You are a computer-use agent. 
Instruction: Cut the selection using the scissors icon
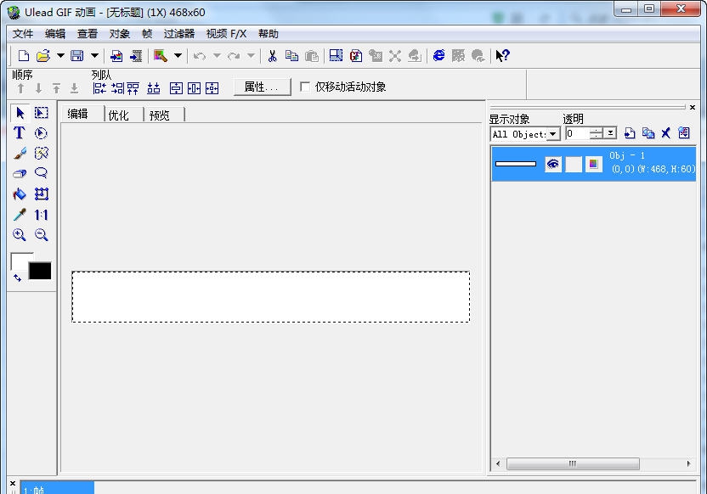[273, 56]
